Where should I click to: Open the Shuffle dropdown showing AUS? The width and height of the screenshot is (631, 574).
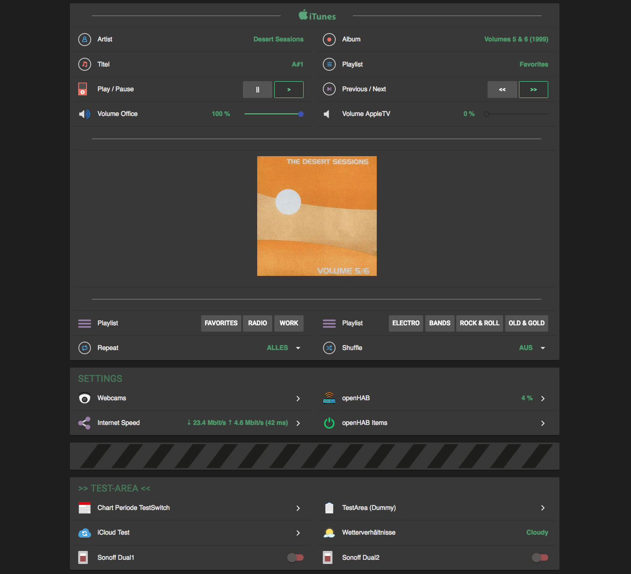coord(531,348)
